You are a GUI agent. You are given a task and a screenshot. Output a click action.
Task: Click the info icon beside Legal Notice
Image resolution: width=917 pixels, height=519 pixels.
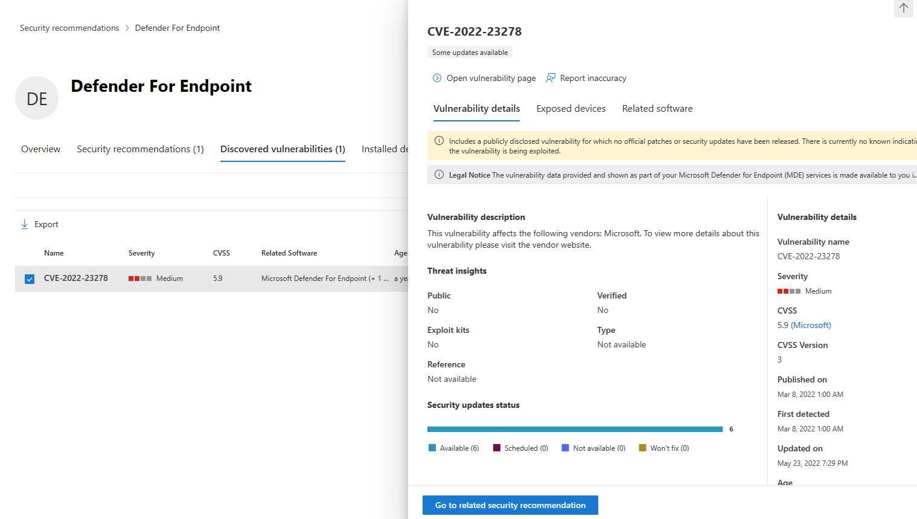tap(439, 175)
